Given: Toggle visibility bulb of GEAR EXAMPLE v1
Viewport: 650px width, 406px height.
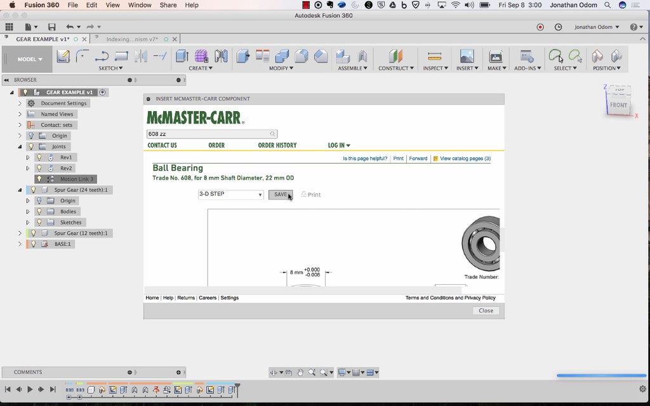Looking at the screenshot, I should [25, 93].
